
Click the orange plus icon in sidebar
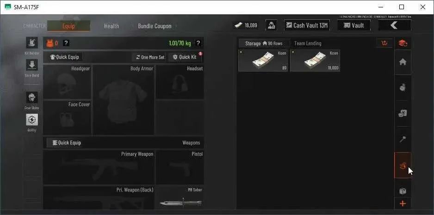pos(403,203)
